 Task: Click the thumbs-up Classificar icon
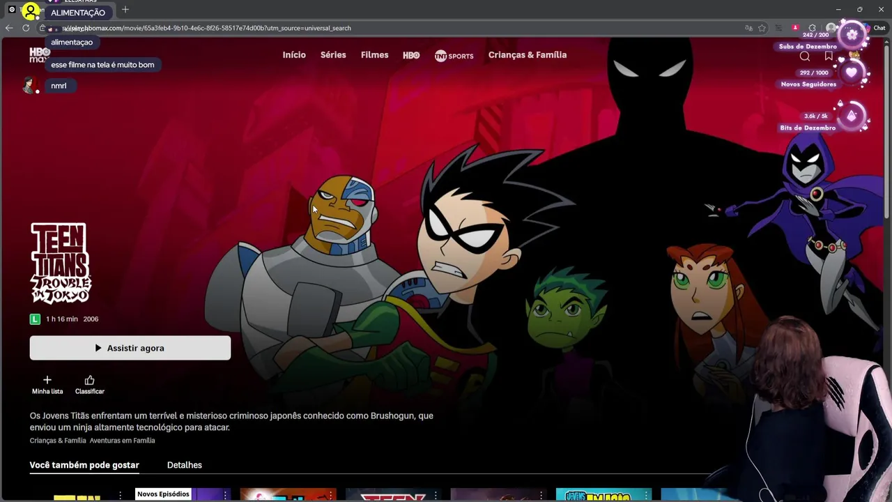(89, 380)
